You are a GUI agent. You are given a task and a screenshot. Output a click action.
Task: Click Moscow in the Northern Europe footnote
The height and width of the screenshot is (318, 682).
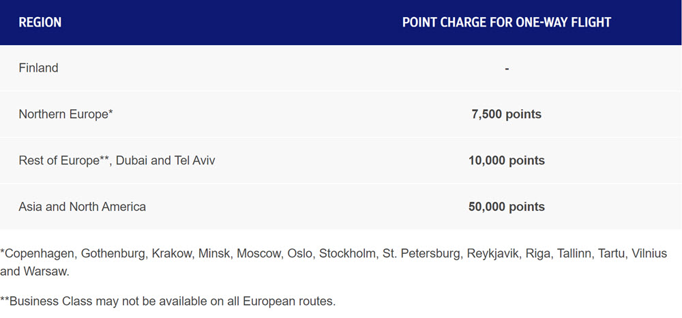tap(258, 254)
